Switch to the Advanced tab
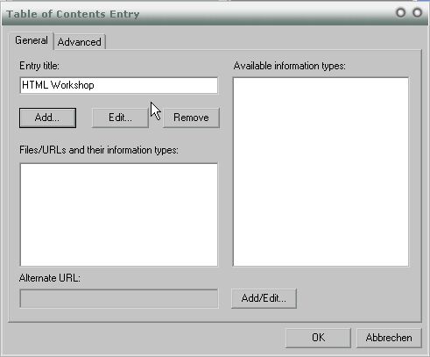The width and height of the screenshot is (430, 357). (80, 42)
